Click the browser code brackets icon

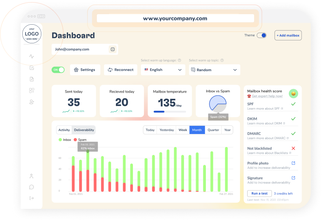pos(41,16)
